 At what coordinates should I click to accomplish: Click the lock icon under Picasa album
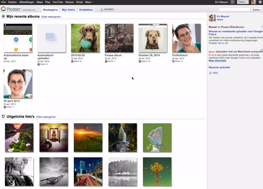tap(106, 61)
